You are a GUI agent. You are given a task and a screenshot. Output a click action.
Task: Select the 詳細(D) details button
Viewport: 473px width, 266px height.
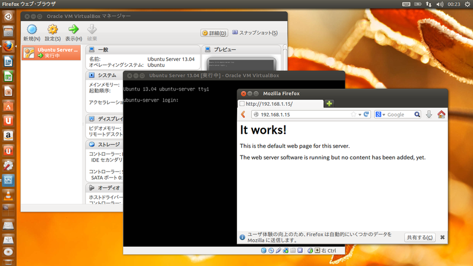coord(214,33)
